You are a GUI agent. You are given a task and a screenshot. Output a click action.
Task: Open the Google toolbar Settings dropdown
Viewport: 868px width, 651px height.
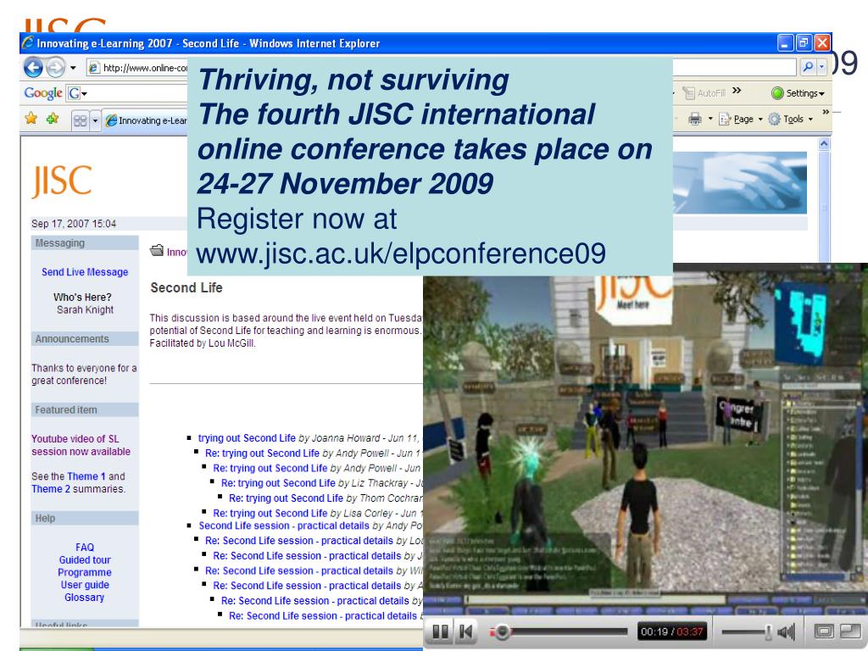[798, 93]
